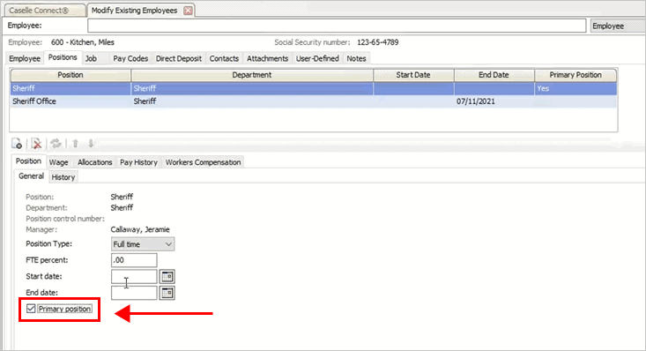Sort by the Department column header
646x351 pixels.
(252, 75)
